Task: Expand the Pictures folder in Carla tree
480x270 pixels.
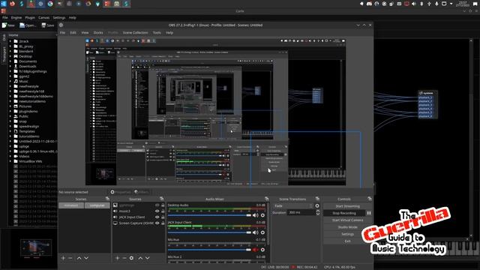Action: point(10,106)
